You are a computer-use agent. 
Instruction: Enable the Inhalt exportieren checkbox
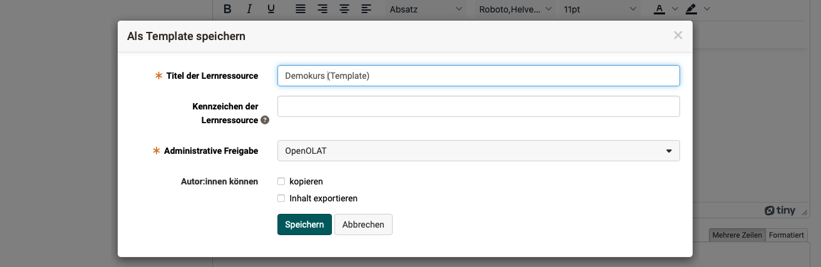(x=281, y=198)
